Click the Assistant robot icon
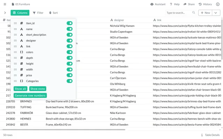The width and height of the screenshot is (223, 139). coord(152,4)
